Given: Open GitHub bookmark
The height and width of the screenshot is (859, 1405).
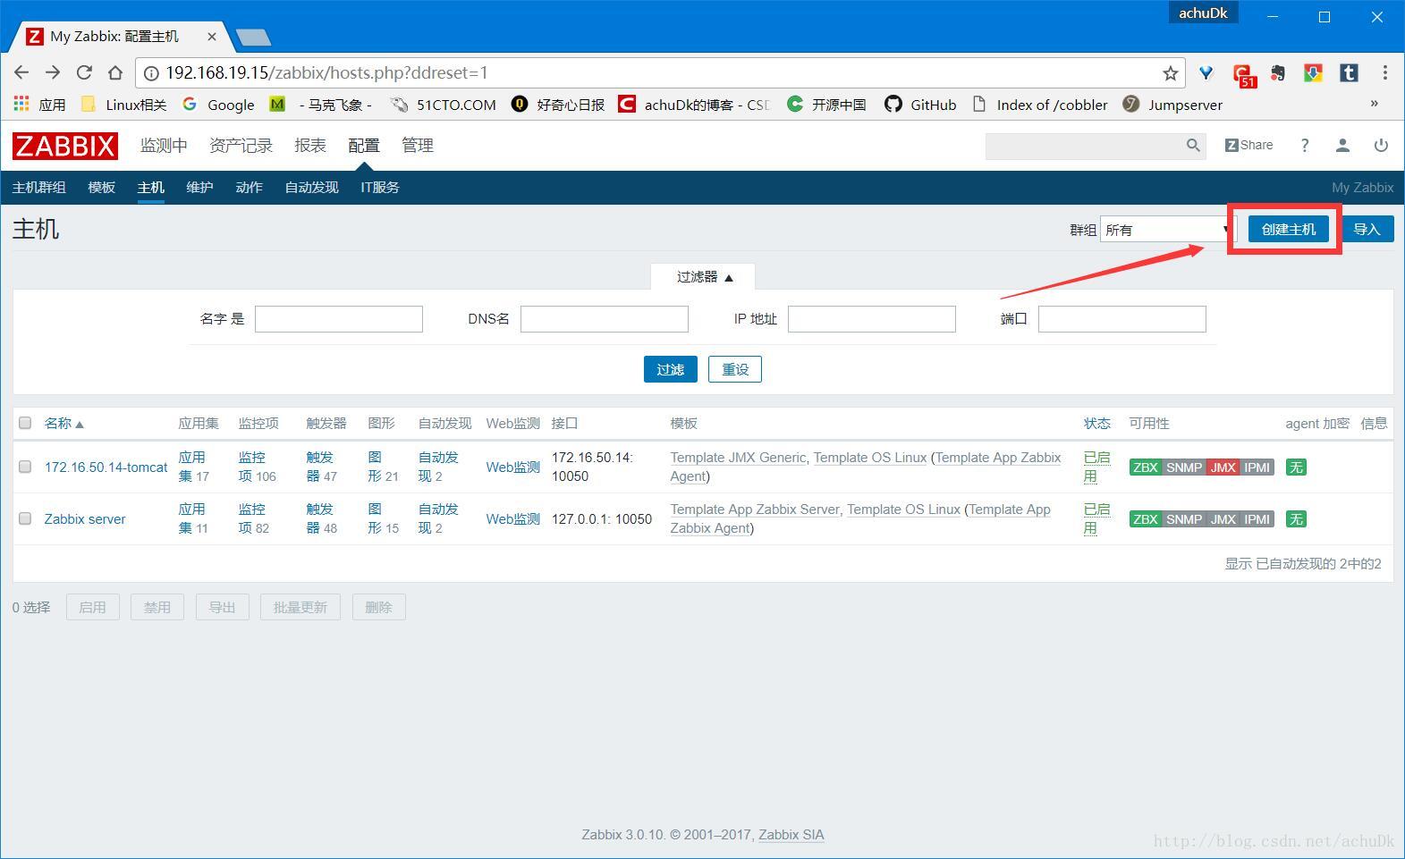Looking at the screenshot, I should pos(920,105).
